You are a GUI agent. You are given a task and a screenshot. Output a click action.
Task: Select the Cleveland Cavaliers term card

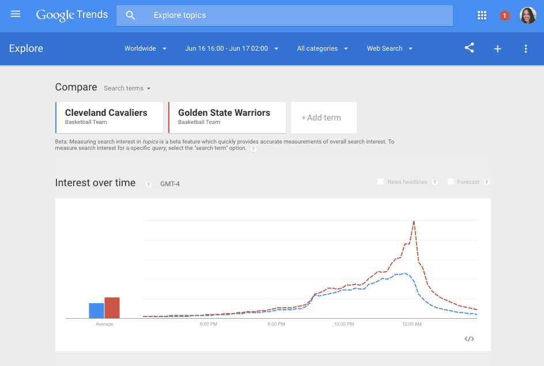click(109, 118)
